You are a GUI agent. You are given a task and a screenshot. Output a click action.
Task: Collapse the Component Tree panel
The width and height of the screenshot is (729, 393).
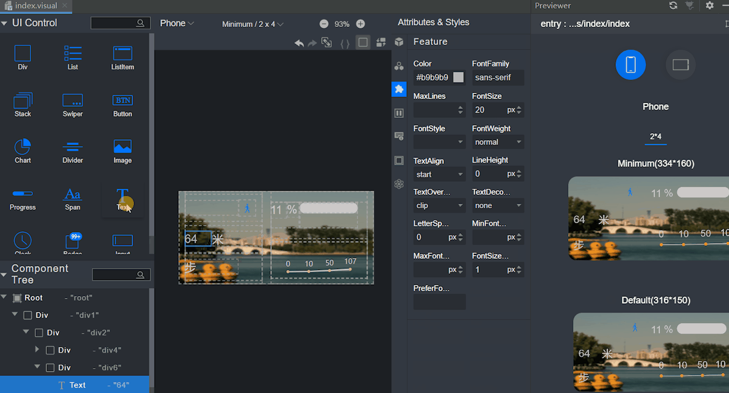(4, 274)
